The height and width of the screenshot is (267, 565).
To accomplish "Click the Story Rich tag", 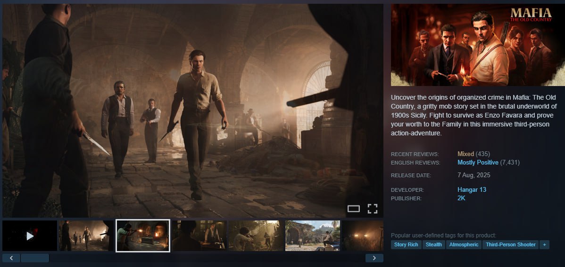I will (x=406, y=245).
